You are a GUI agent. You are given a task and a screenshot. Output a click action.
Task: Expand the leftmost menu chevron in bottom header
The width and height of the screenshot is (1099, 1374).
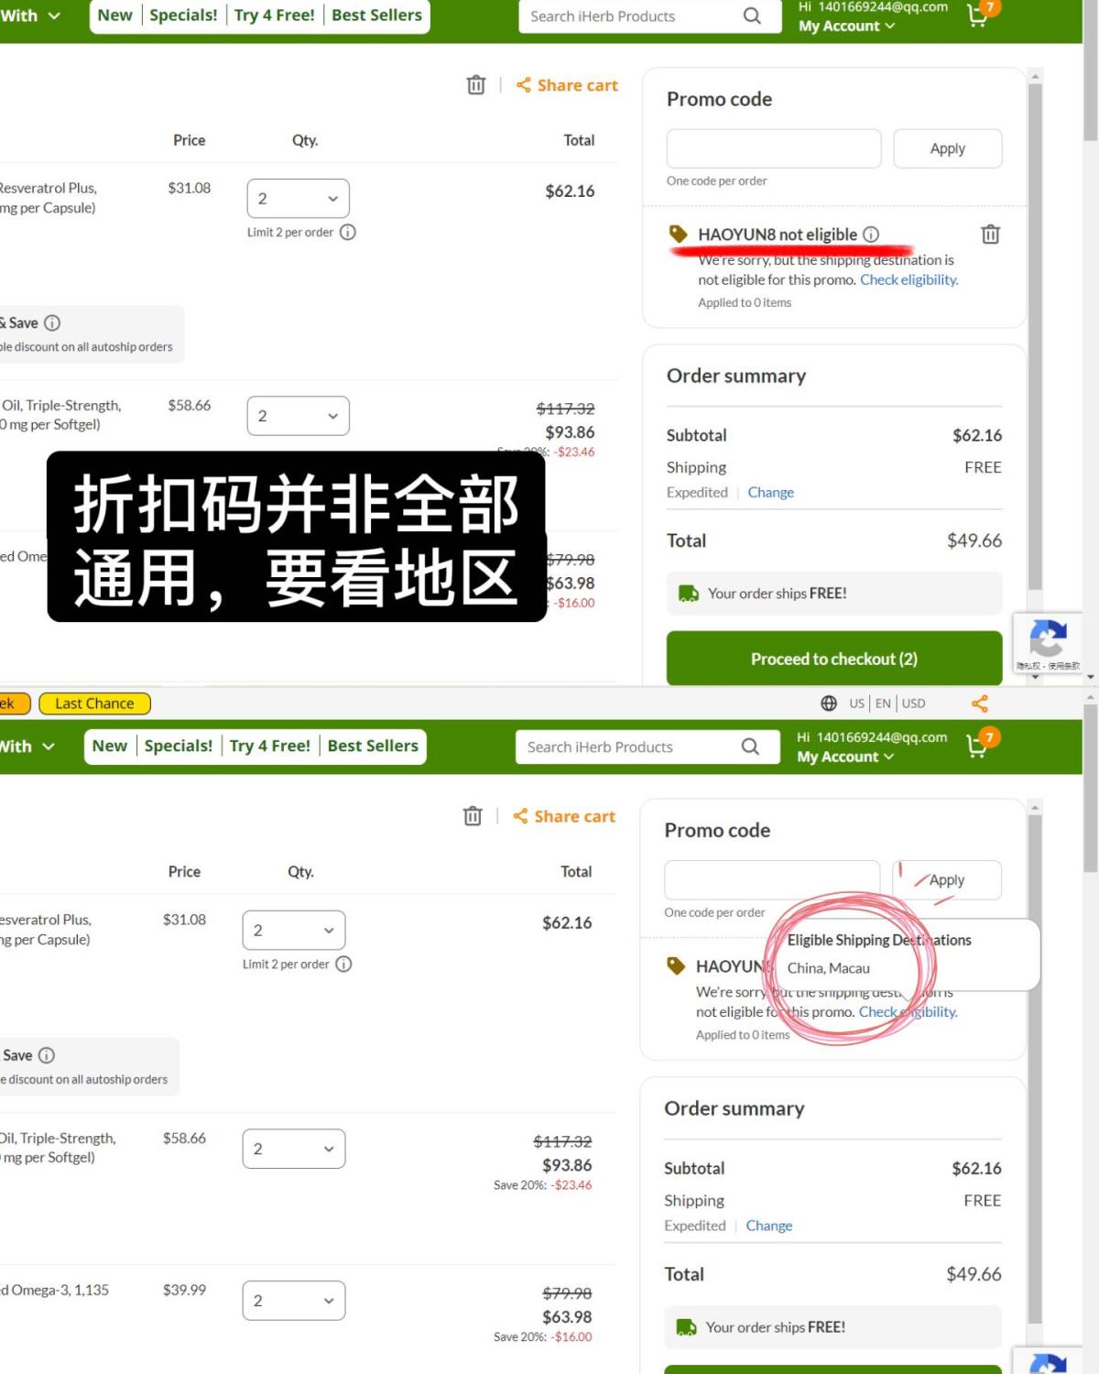tap(49, 747)
